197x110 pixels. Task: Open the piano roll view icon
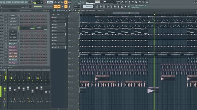[x=101, y=6]
